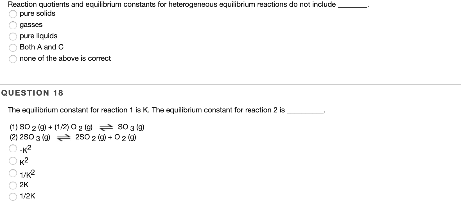Select 'none of the above is correct'

click(13, 59)
